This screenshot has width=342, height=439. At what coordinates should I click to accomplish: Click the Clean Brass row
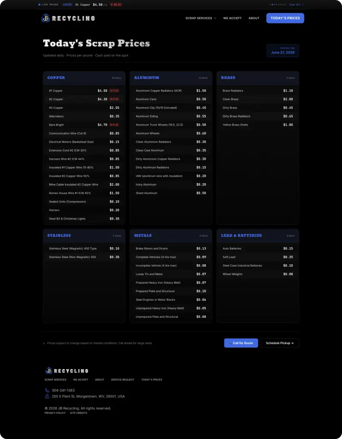(258, 99)
